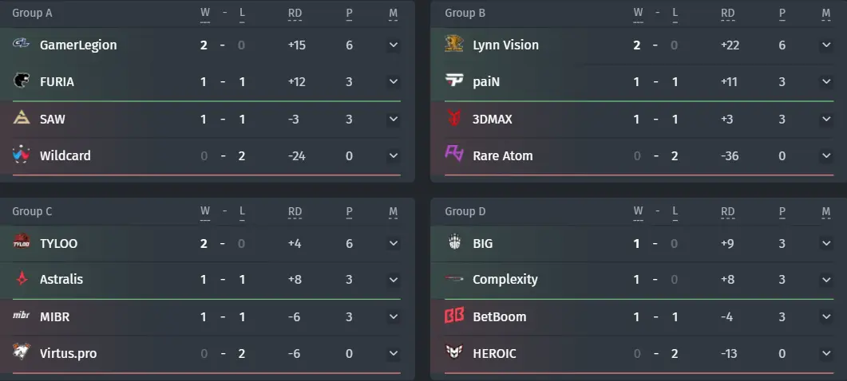Expand matches for GamerLegion row

click(394, 45)
